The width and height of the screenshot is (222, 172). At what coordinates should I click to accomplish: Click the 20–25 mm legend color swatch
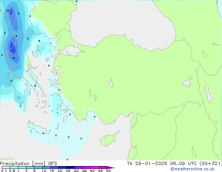point(62,167)
